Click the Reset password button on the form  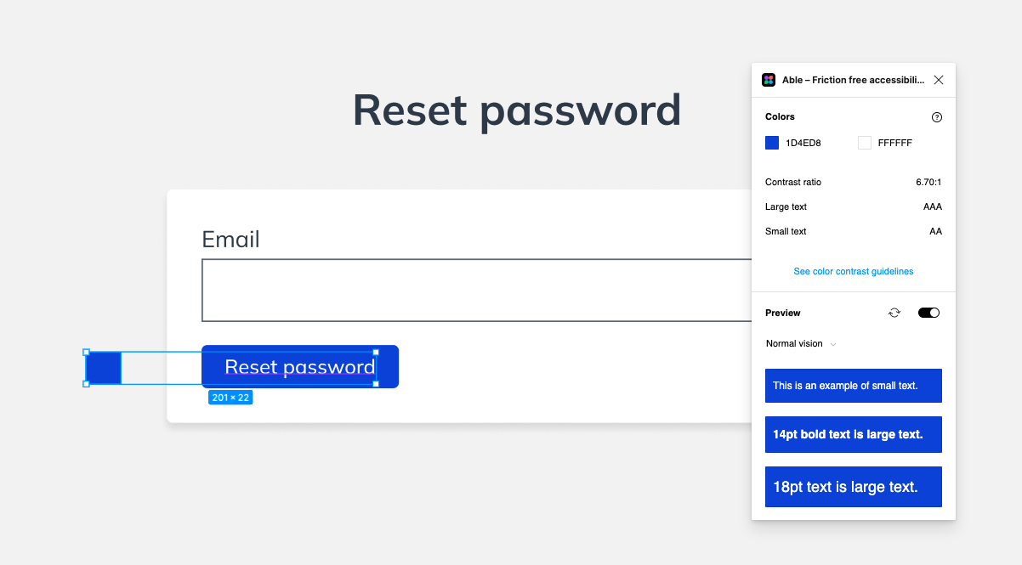coord(299,366)
